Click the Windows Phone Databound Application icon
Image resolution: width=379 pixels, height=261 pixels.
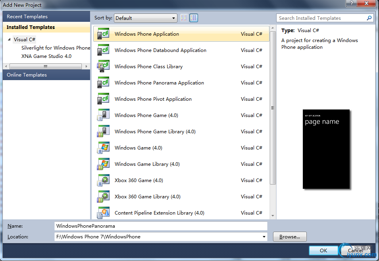(x=103, y=50)
